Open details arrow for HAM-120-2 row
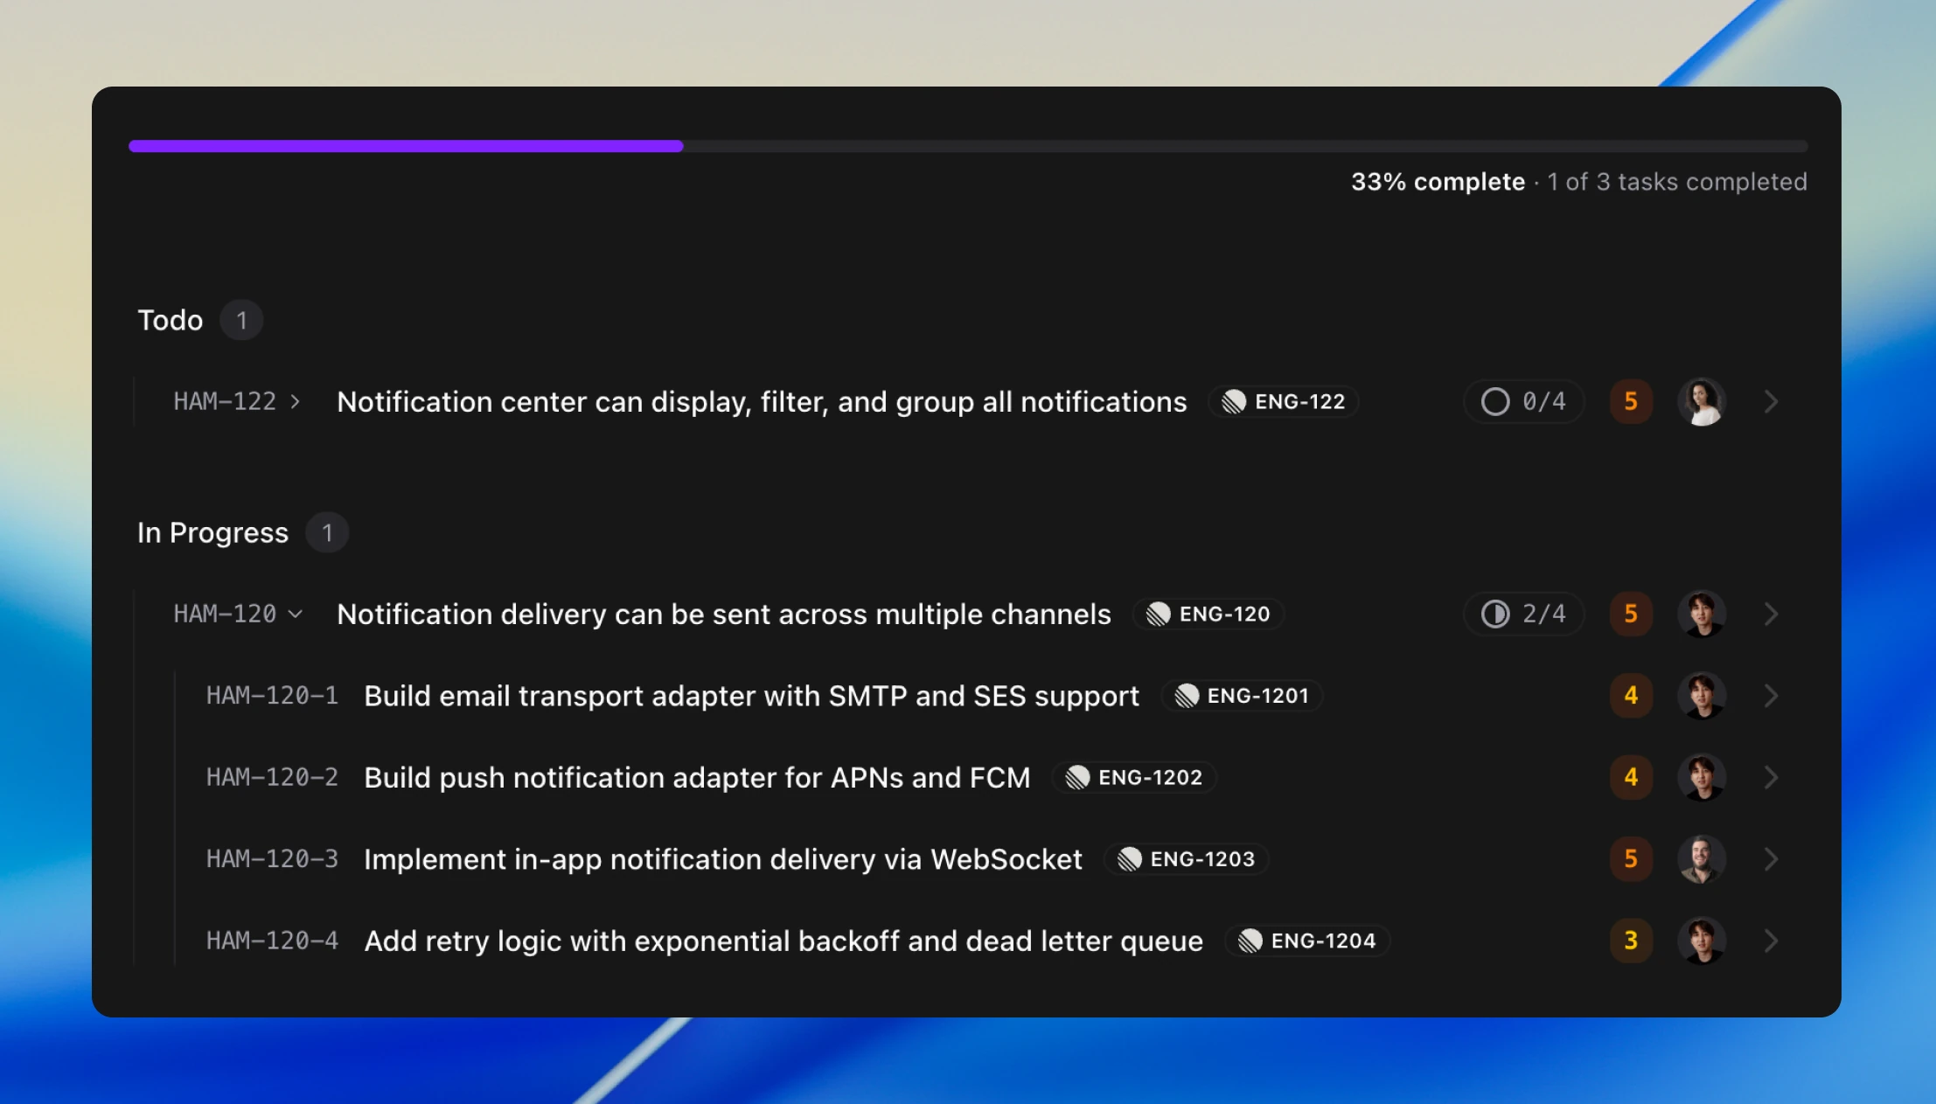 (x=1771, y=778)
